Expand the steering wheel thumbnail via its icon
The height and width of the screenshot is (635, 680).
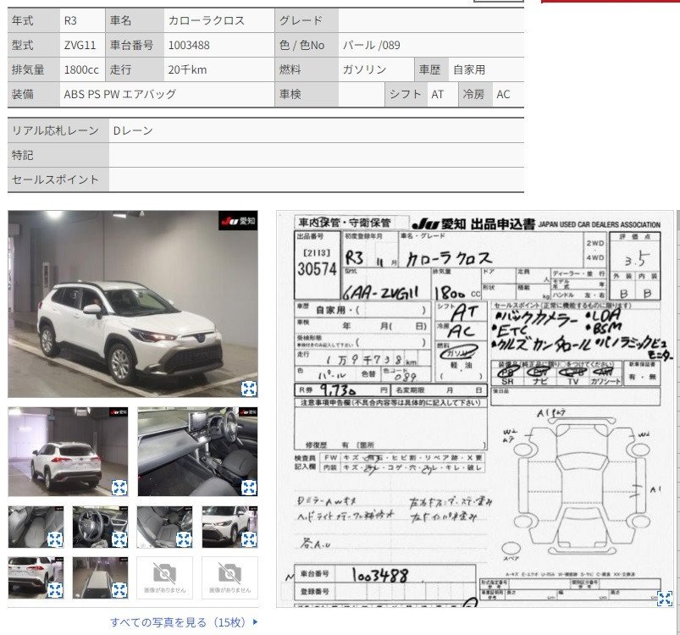click(x=119, y=539)
